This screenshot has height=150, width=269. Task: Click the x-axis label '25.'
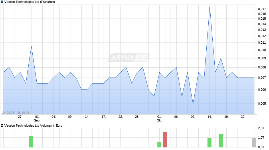tap(137, 117)
